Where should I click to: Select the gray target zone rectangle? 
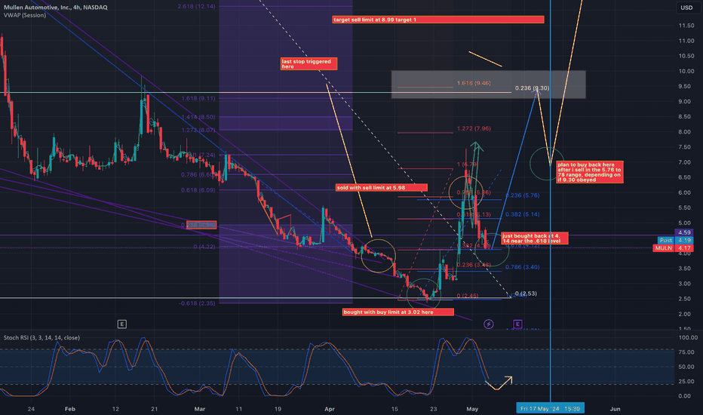(x=488, y=85)
